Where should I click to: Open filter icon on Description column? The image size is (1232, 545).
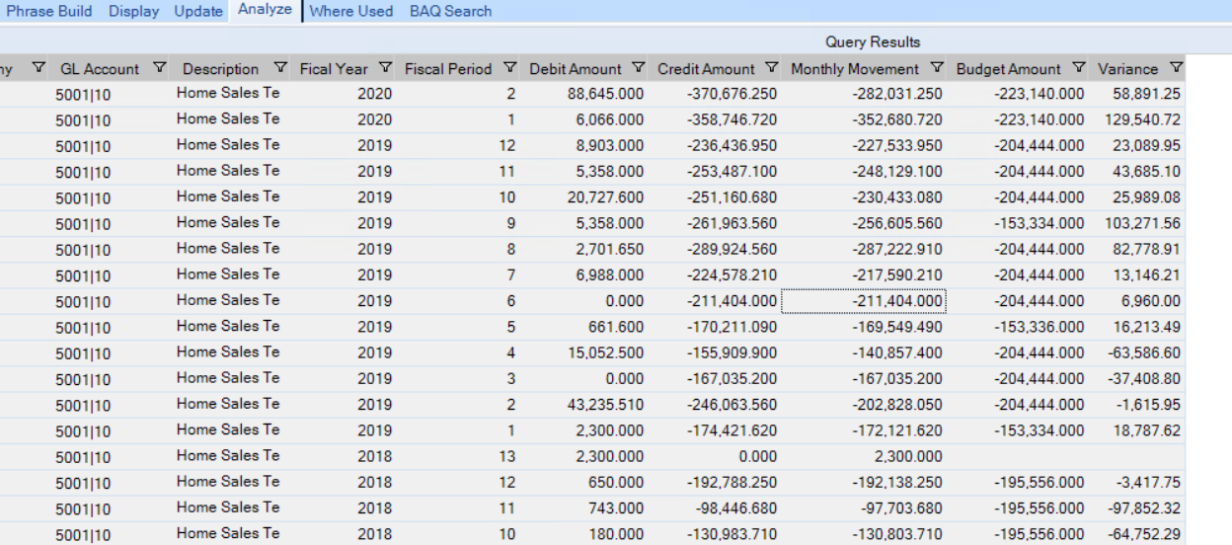[x=280, y=68]
